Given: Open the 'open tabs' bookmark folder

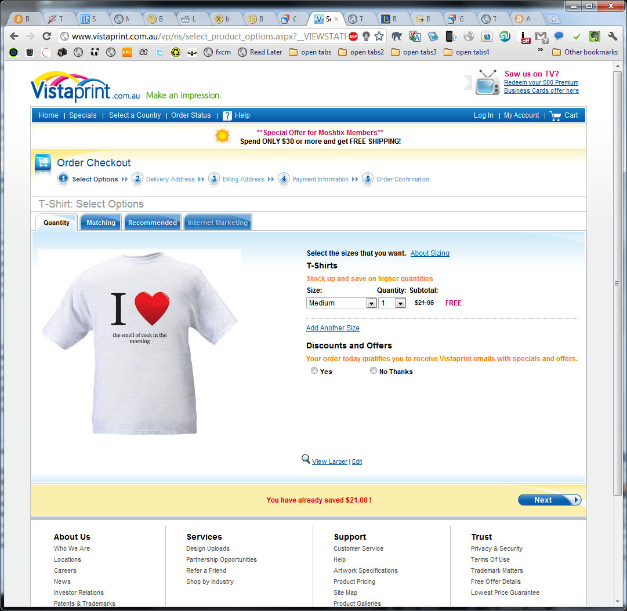Looking at the screenshot, I should pos(310,52).
